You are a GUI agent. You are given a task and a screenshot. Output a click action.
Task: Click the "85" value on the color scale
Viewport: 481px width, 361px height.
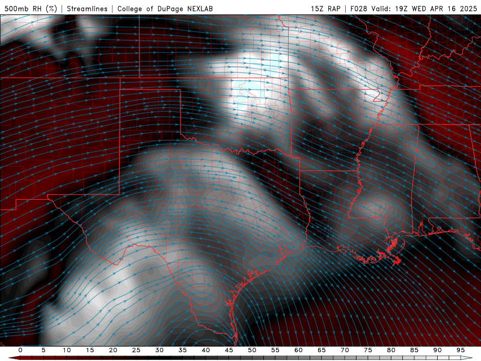(414, 350)
